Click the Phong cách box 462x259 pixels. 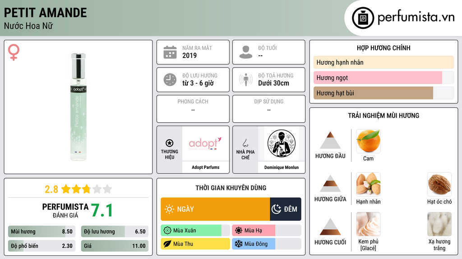click(x=193, y=109)
